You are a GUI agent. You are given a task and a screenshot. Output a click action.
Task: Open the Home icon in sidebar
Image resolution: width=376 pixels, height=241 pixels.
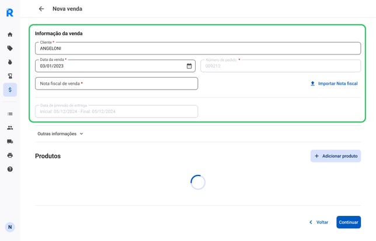tap(10, 35)
